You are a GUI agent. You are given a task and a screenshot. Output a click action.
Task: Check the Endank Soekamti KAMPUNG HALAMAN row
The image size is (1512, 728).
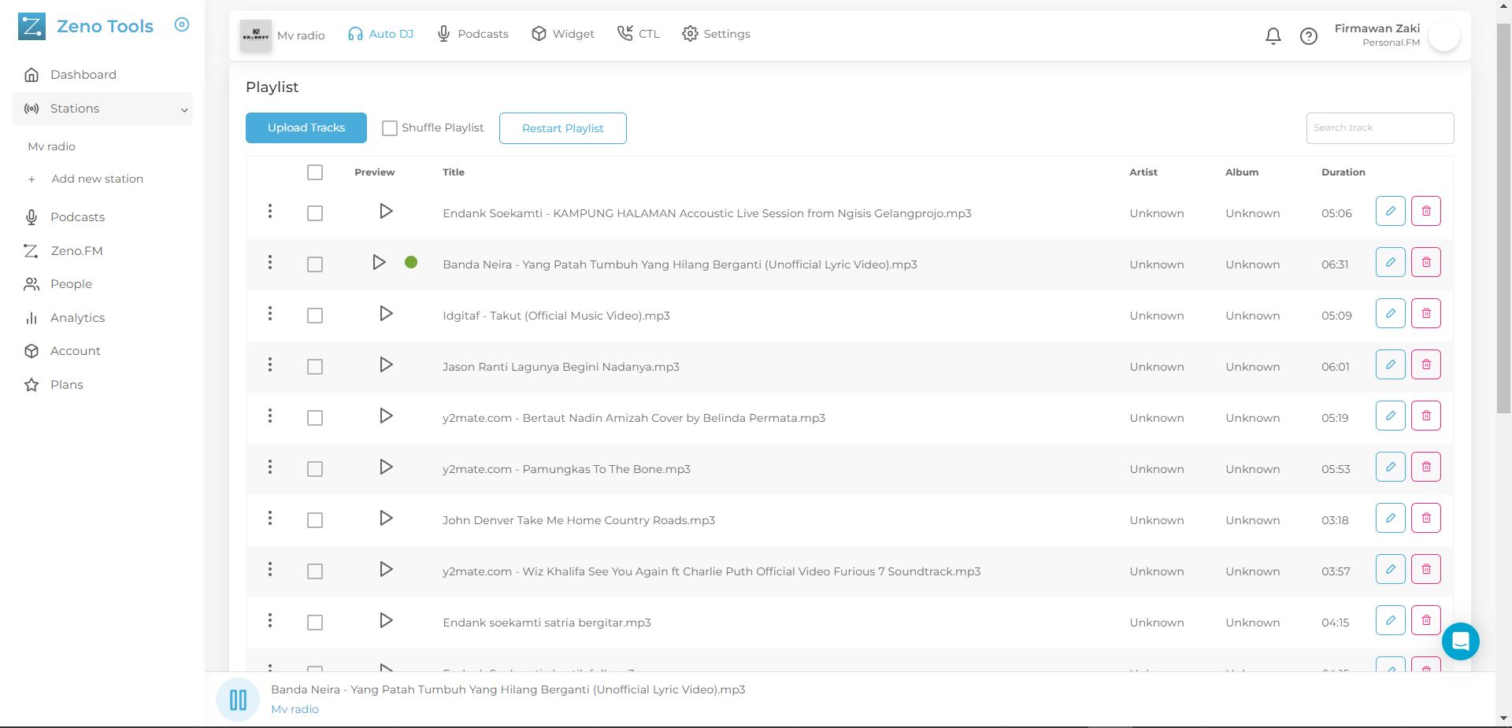coord(315,213)
